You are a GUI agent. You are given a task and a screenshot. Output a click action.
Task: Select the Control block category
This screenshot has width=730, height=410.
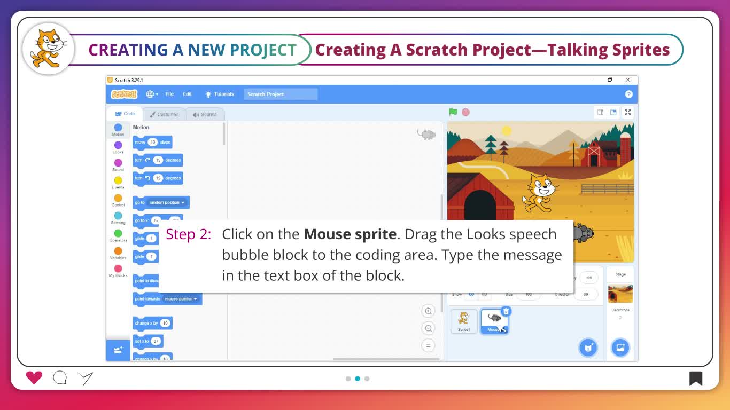click(x=118, y=200)
